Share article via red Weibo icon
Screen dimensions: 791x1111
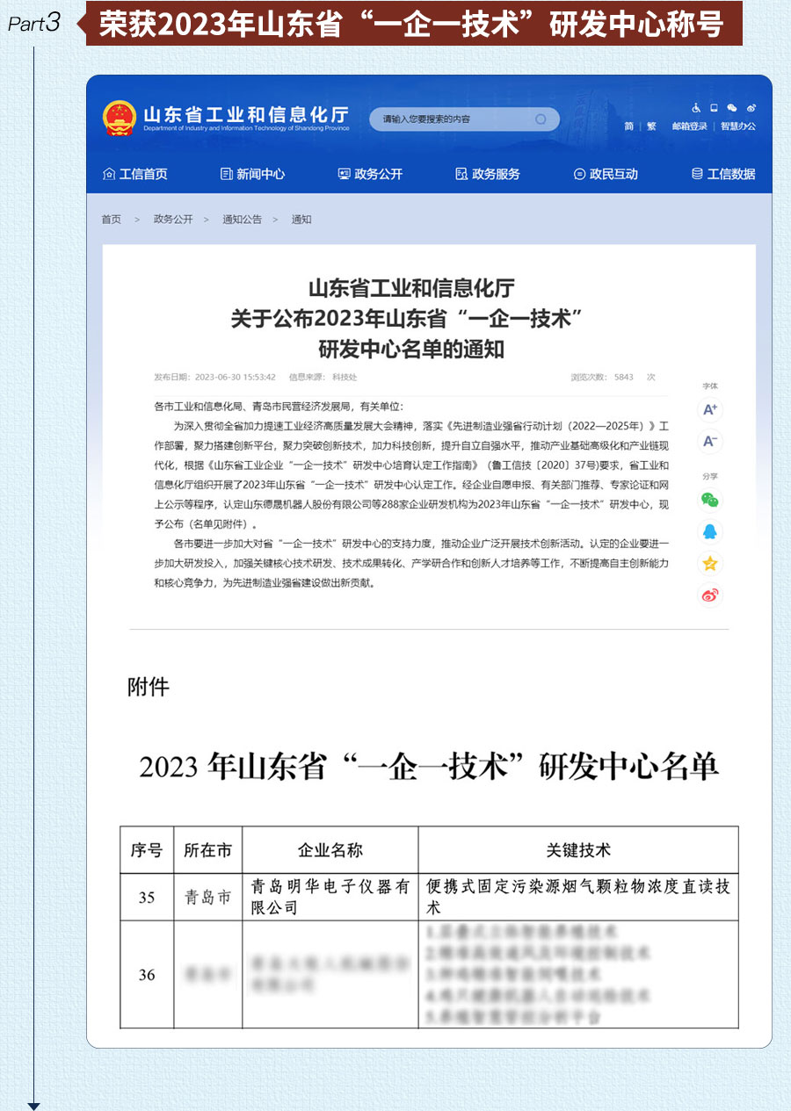click(x=709, y=595)
